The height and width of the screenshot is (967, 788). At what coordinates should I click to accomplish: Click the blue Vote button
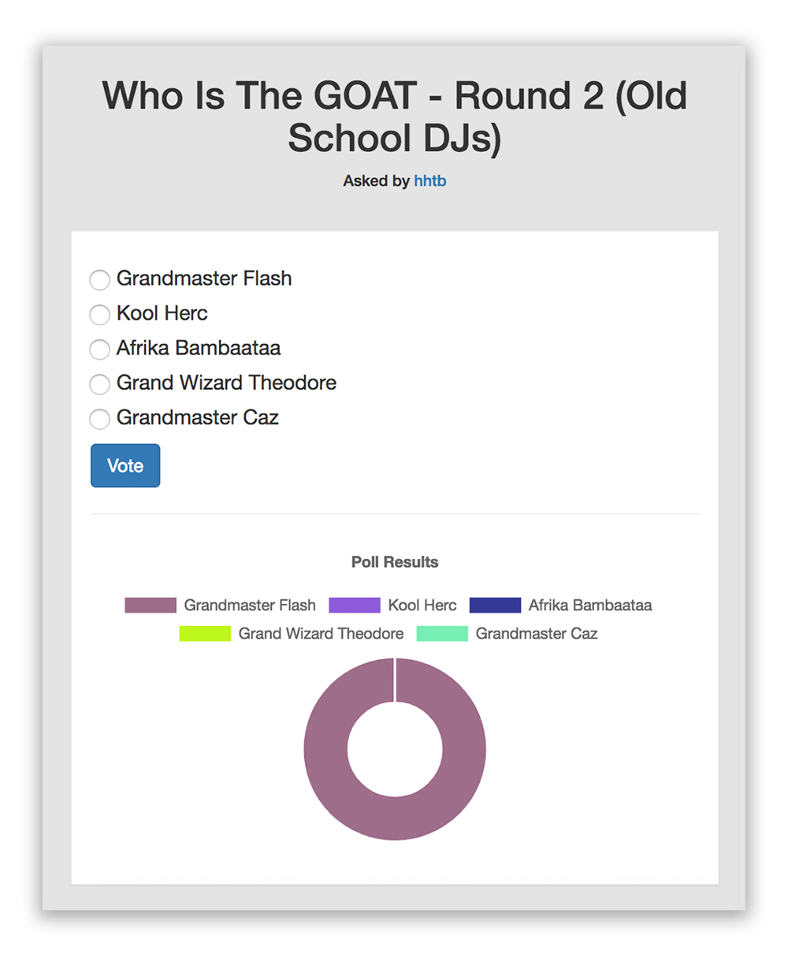pyautogui.click(x=125, y=465)
